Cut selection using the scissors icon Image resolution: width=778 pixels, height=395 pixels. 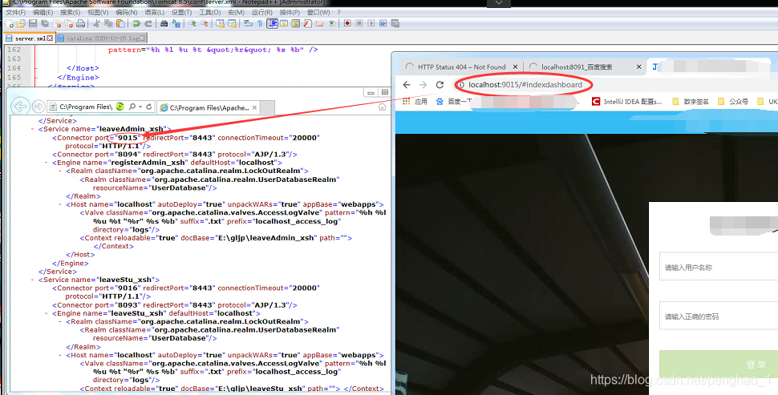(x=96, y=24)
